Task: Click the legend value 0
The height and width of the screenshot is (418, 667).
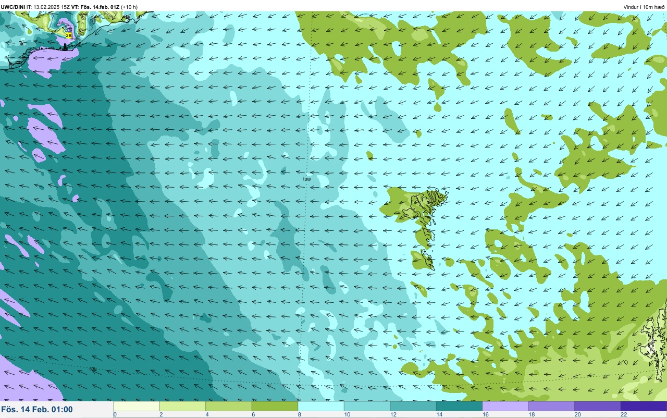Action: [x=115, y=415]
